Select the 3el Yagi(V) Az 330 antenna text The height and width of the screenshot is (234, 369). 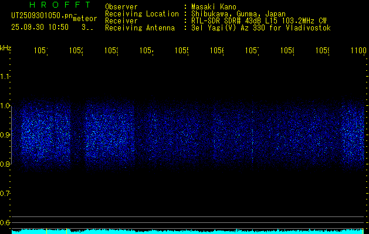261,28
